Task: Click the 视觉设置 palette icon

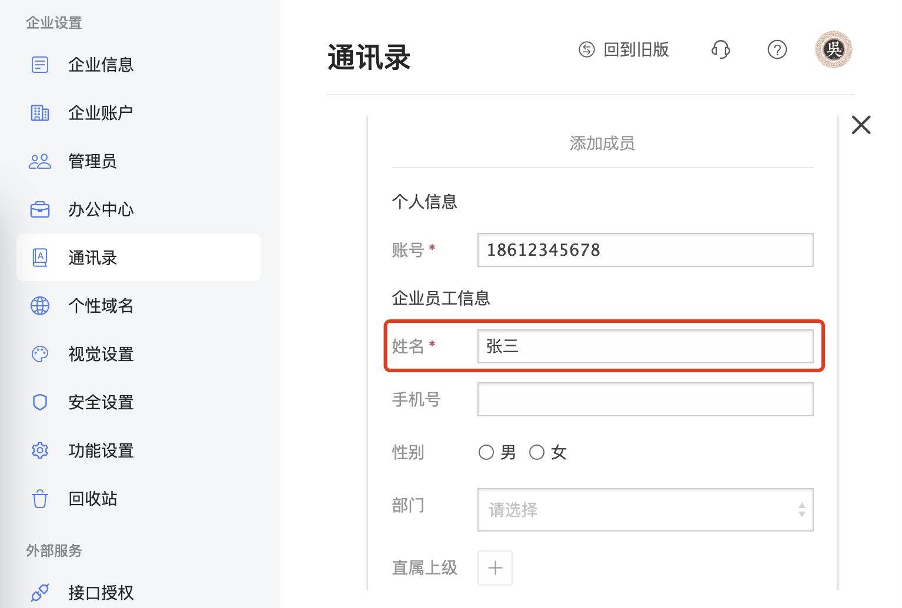Action: (x=40, y=354)
